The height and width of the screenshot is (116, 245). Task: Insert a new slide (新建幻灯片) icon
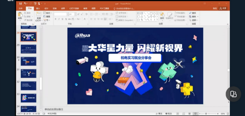pyautogui.click(x=39, y=14)
